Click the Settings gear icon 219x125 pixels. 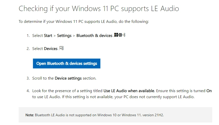click(120, 35)
